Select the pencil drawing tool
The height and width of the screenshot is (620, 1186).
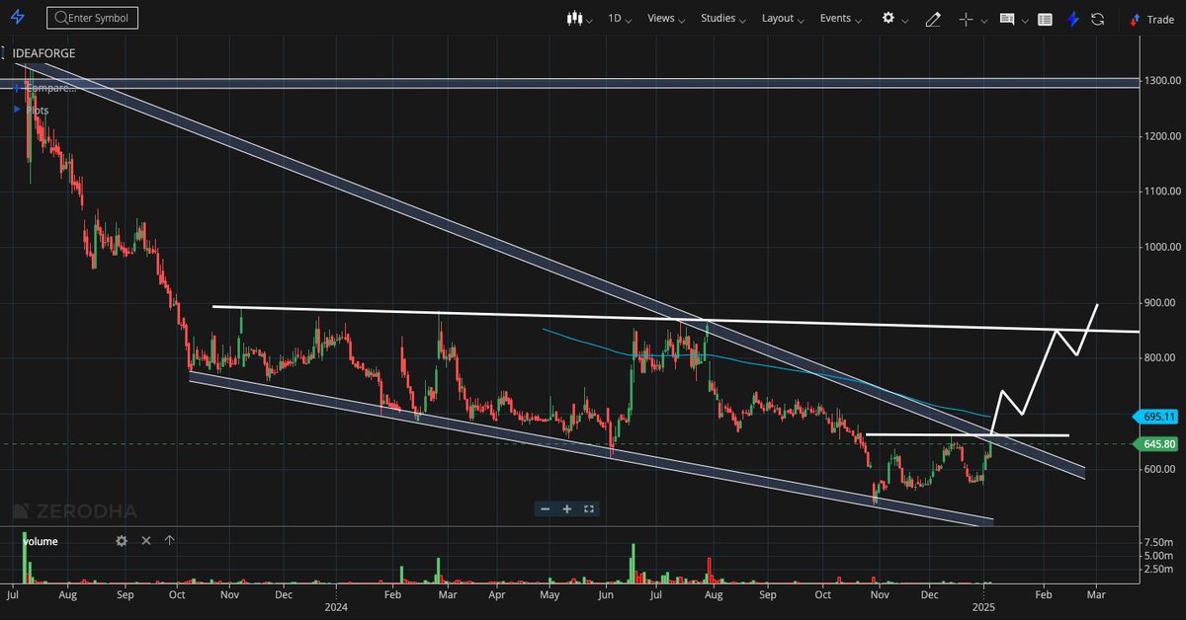(x=933, y=19)
